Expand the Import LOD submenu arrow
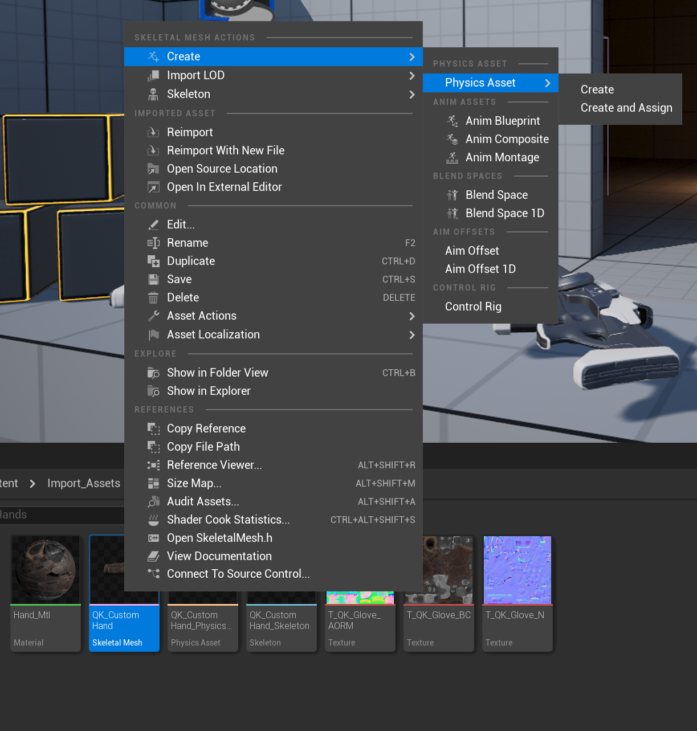697x731 pixels. (x=412, y=76)
